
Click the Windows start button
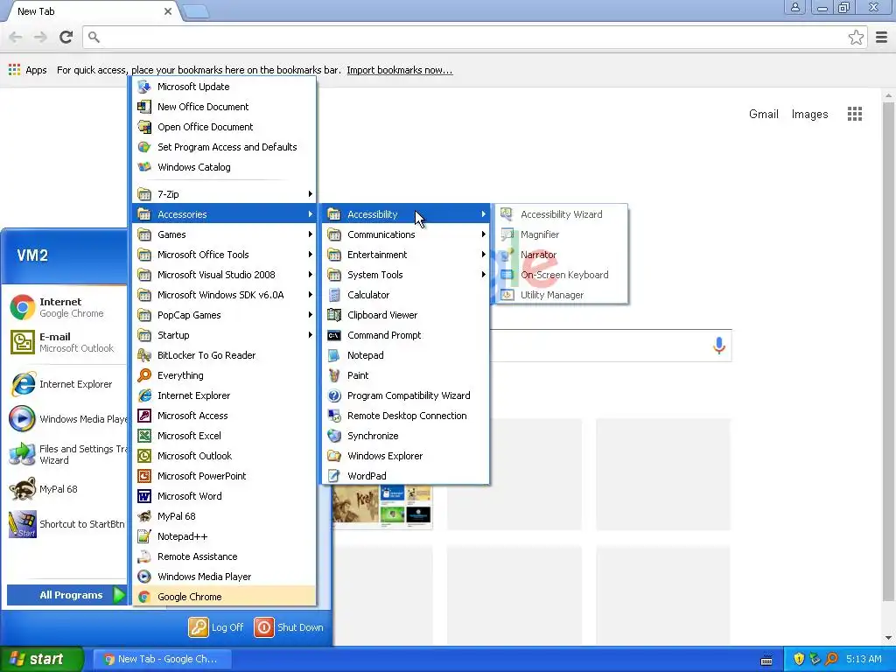[x=42, y=659]
